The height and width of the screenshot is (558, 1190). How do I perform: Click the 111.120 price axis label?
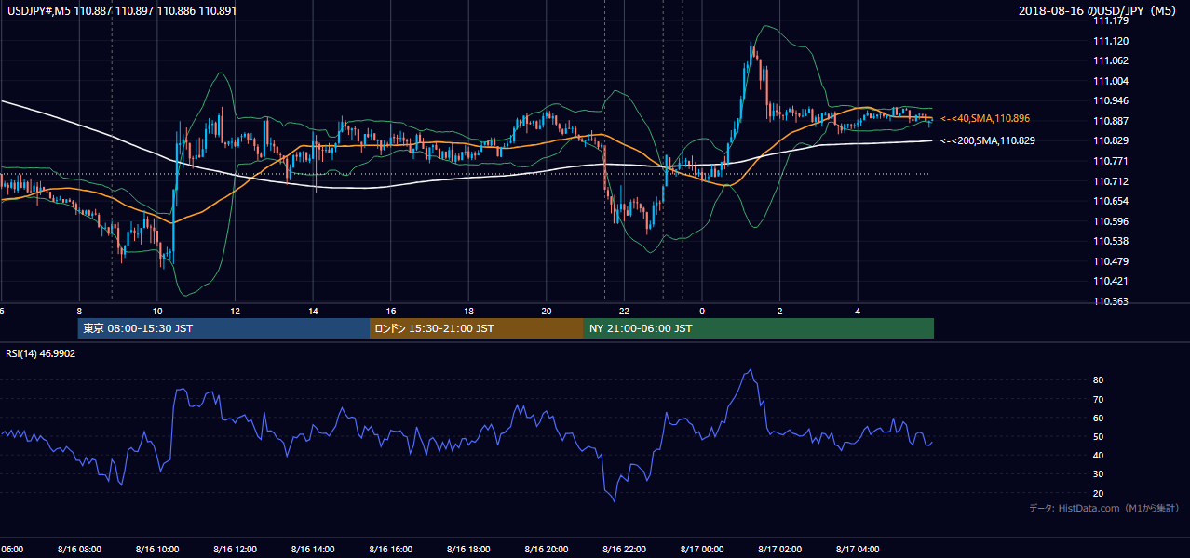pos(1110,41)
